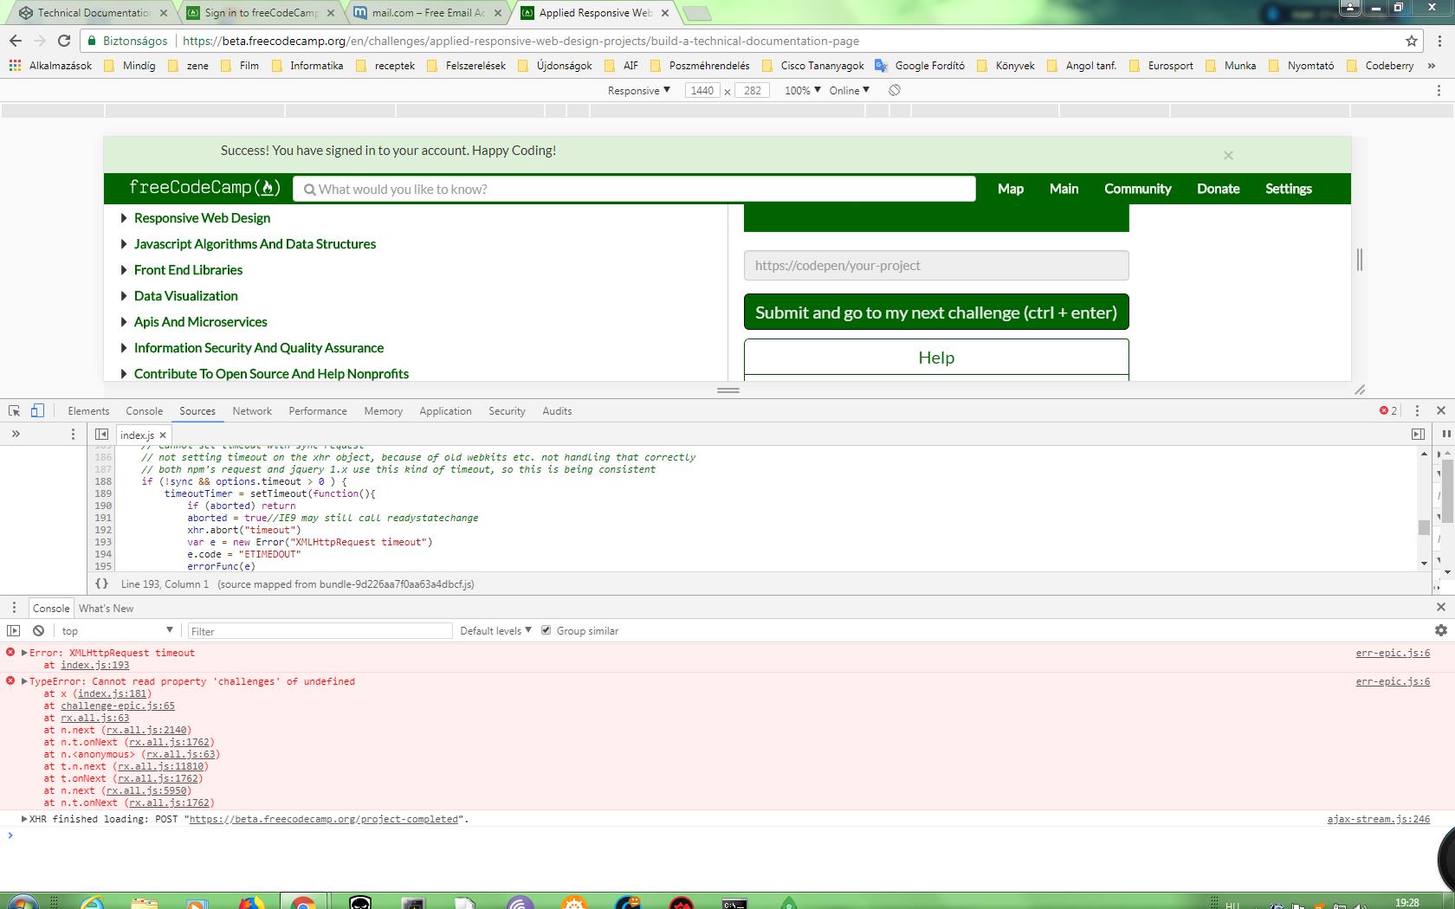Image resolution: width=1455 pixels, height=909 pixels.
Task: Open the freeCodeCamp flame logo
Action: [x=267, y=187]
